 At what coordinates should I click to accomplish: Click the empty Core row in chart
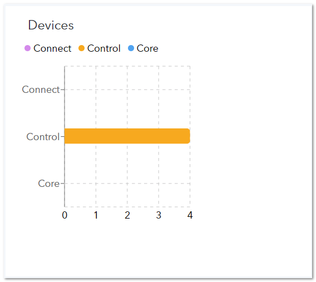(x=127, y=184)
